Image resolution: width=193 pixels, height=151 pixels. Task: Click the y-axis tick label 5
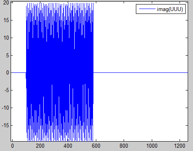[7, 55]
